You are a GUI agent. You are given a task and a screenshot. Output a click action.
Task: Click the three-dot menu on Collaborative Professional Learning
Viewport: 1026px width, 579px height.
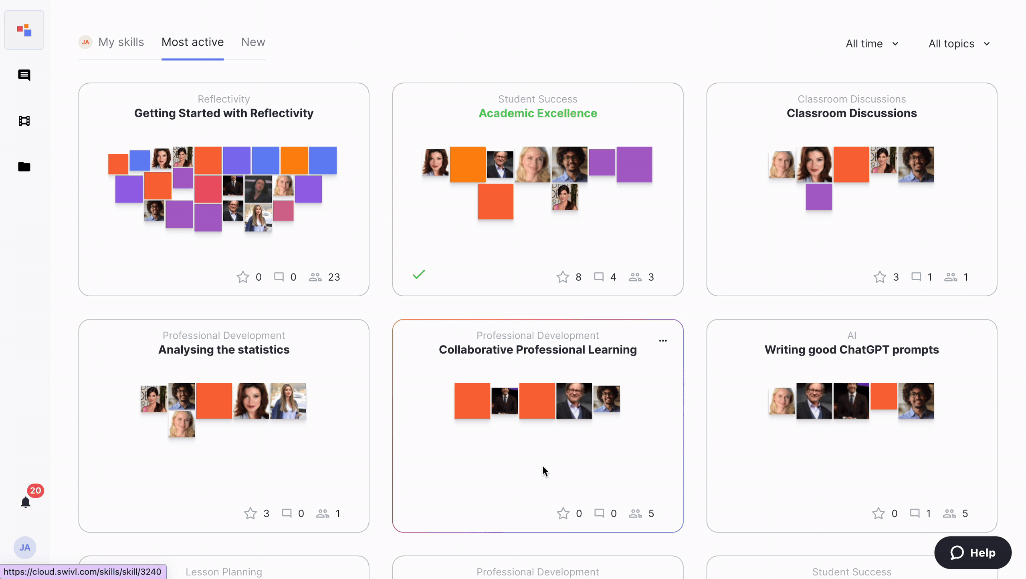pos(662,340)
